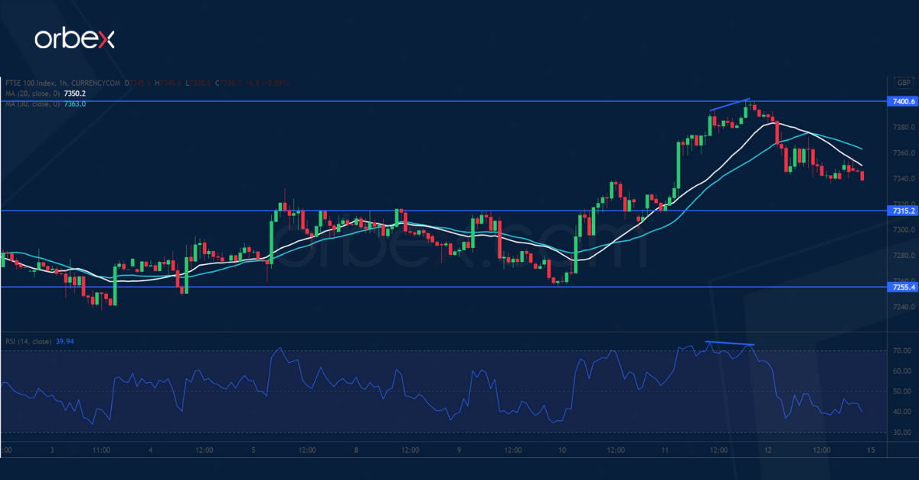Click the 7380.0 price axis label
919x480 pixels.
pos(904,127)
